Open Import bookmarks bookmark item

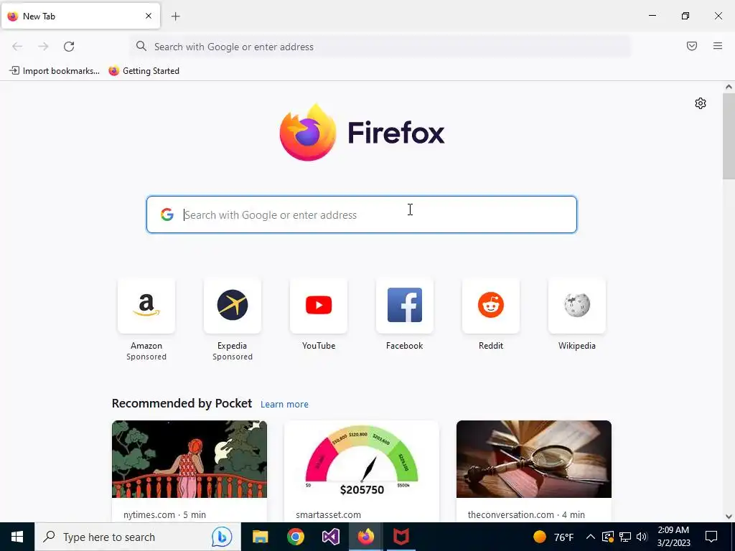(x=55, y=71)
